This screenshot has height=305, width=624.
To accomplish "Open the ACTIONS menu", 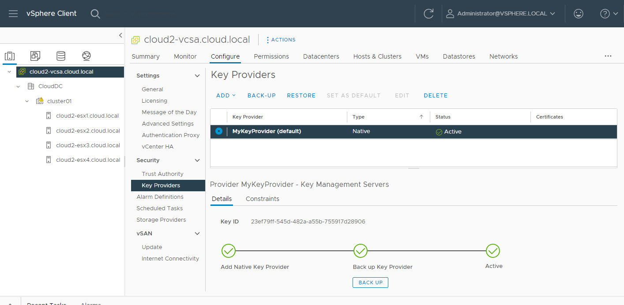I will coord(281,40).
